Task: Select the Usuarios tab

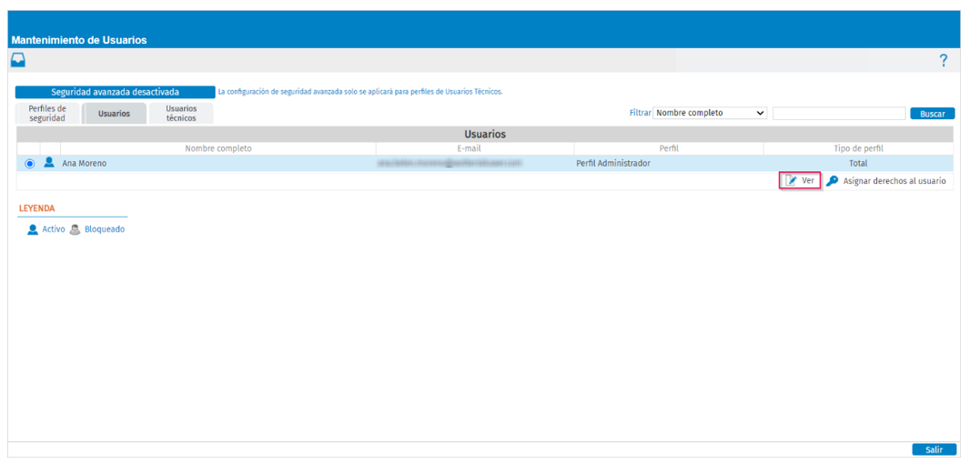Action: [115, 114]
